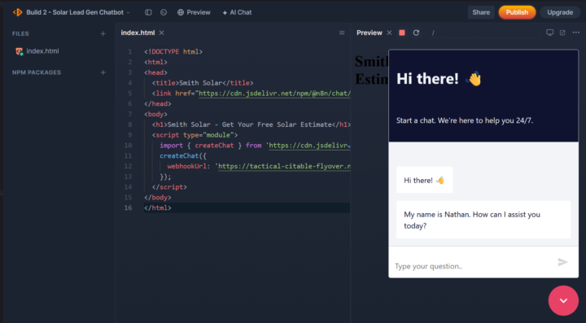This screenshot has height=323, width=586.
Task: Click the Upgrade button
Action: pyautogui.click(x=560, y=12)
